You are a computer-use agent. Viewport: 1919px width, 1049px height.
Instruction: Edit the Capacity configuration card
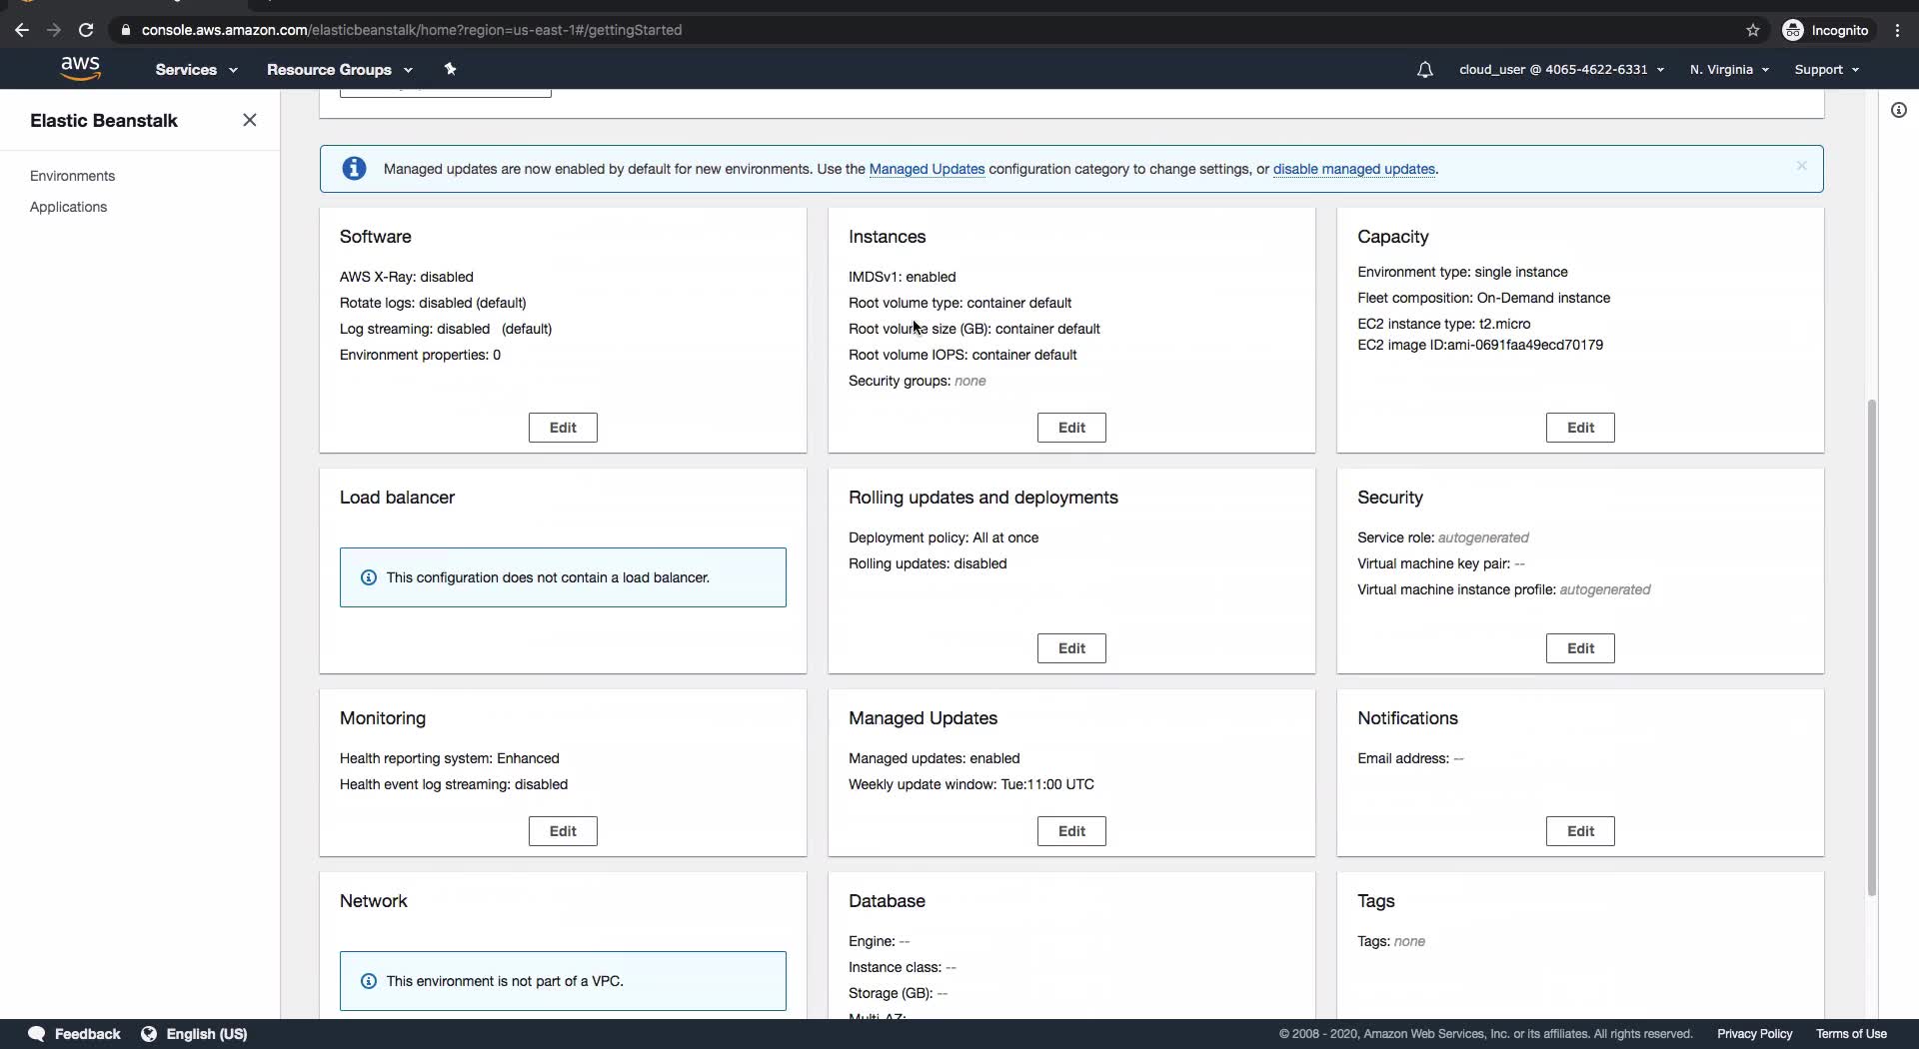coord(1579,428)
